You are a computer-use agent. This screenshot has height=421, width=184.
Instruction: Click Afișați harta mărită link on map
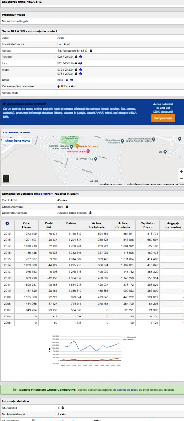tap(18, 141)
